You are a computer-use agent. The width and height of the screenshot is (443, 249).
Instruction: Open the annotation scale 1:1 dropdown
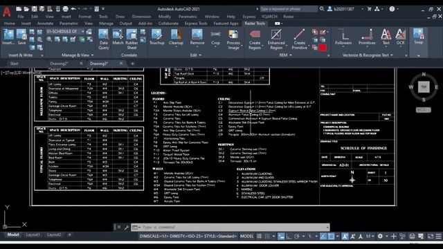[370, 237]
